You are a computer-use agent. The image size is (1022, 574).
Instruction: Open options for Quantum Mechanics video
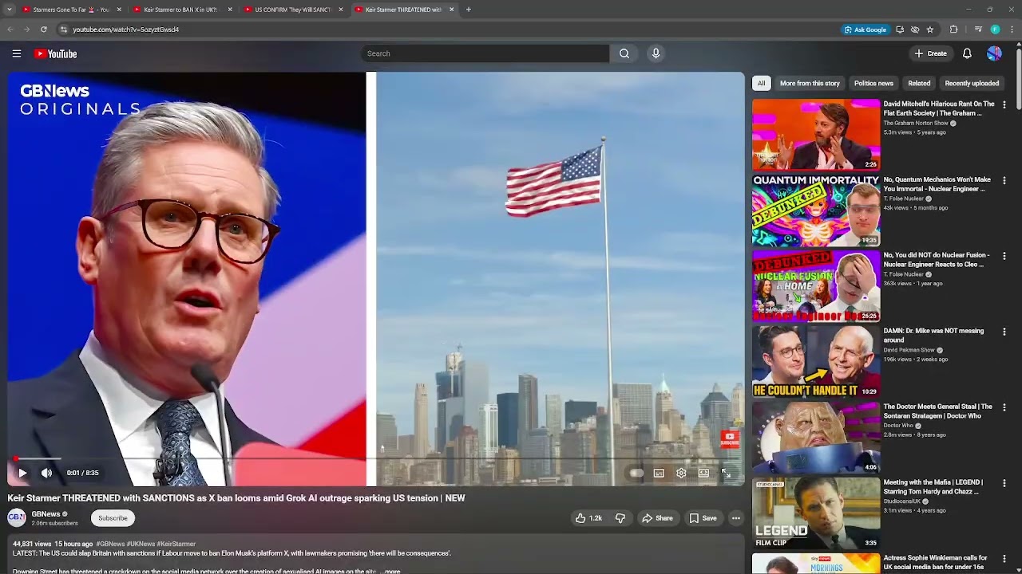pos(1004,180)
